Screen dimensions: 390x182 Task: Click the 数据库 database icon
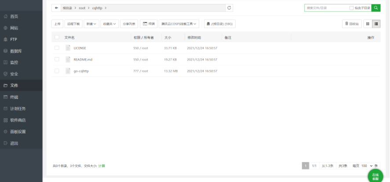coord(5,51)
